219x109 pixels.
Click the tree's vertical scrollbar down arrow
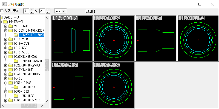(x=47, y=101)
